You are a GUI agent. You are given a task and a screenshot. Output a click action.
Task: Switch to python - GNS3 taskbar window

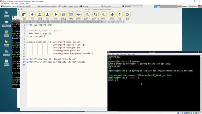point(27,6)
